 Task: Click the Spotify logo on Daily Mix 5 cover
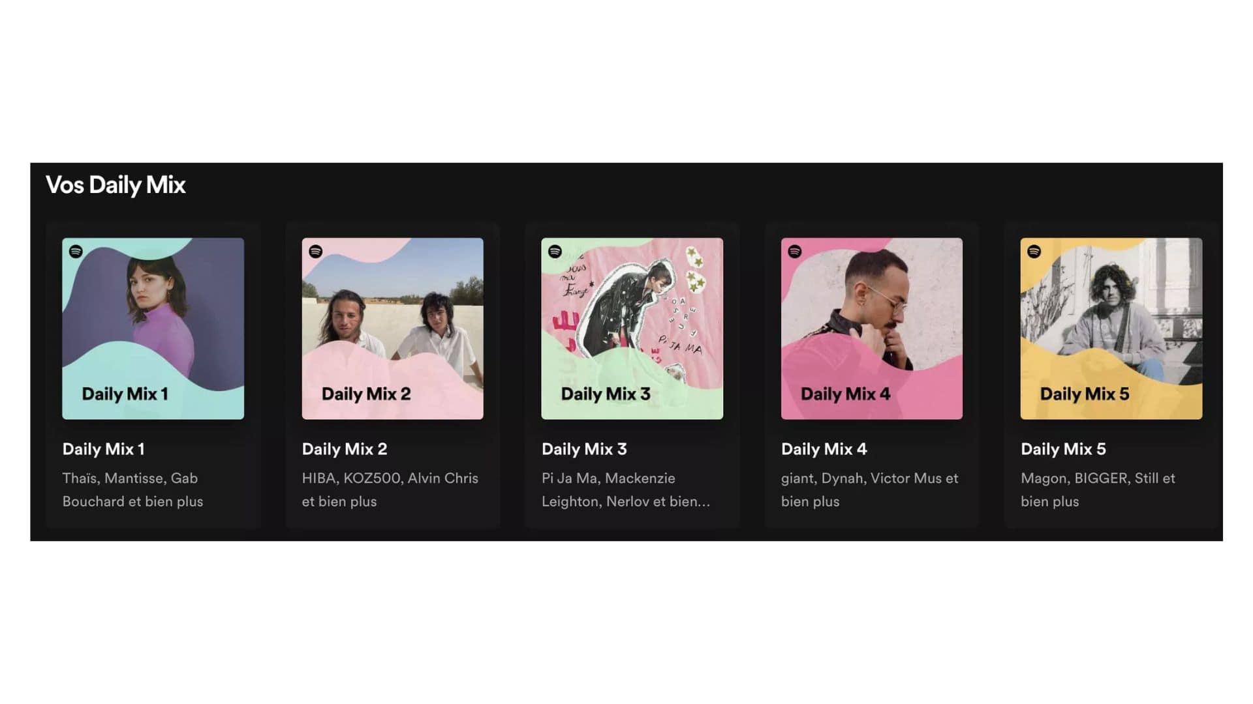(x=1034, y=252)
